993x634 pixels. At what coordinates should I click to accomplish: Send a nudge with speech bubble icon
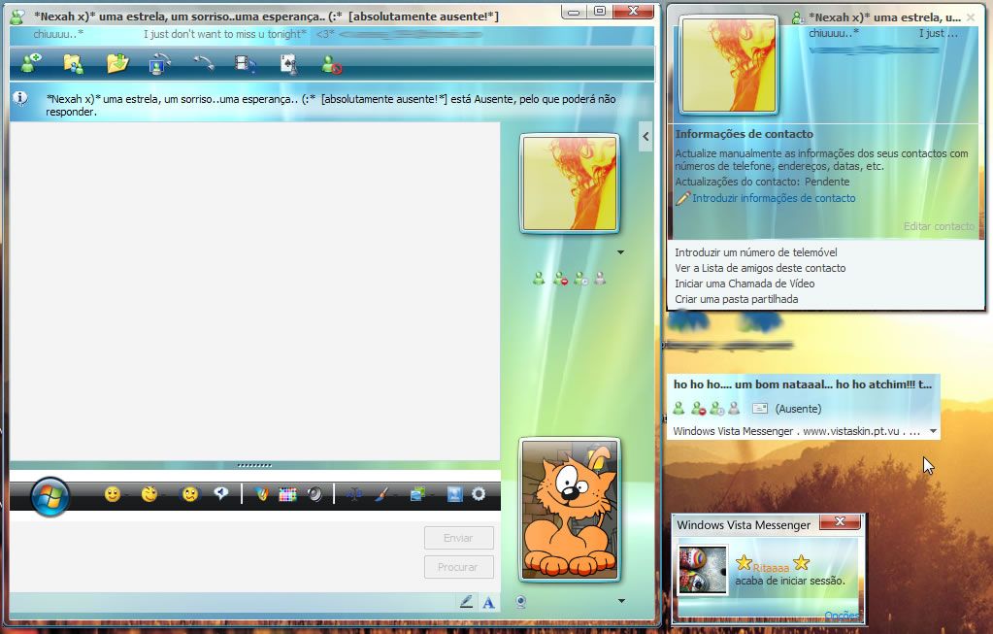coord(221,493)
